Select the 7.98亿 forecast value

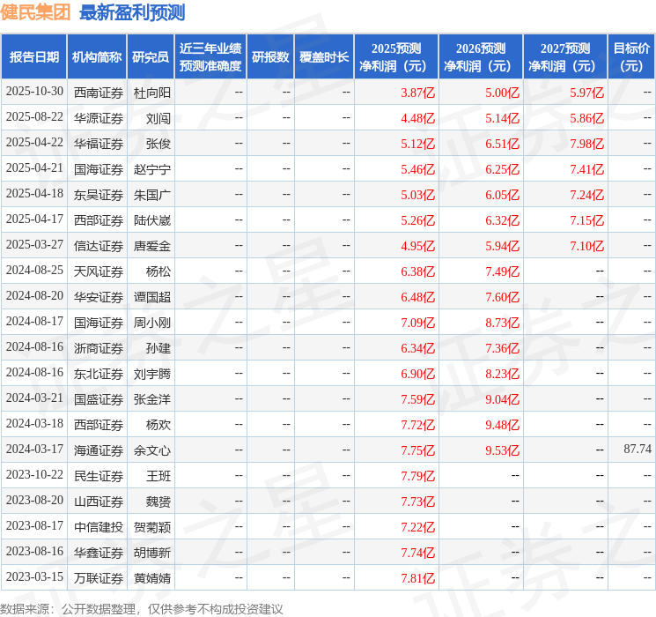point(586,144)
